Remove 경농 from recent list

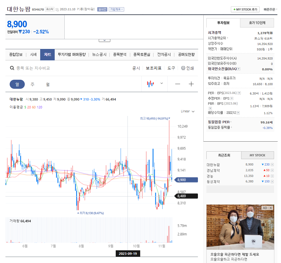point(272,176)
